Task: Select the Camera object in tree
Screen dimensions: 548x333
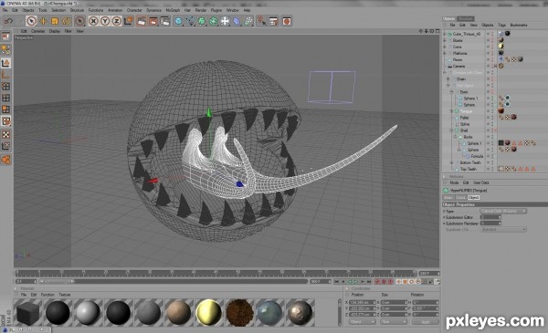Action: (458, 66)
